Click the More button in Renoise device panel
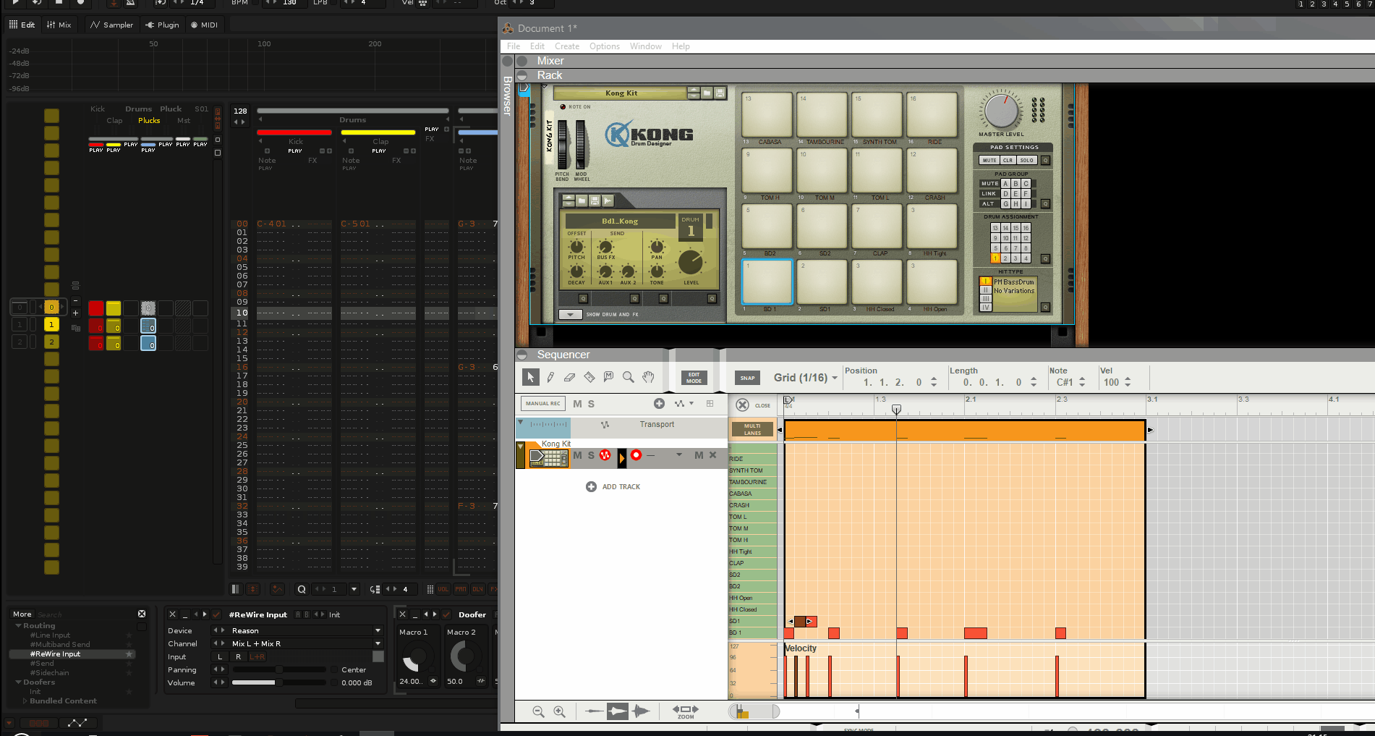Viewport: 1375px width, 736px height. click(22, 614)
